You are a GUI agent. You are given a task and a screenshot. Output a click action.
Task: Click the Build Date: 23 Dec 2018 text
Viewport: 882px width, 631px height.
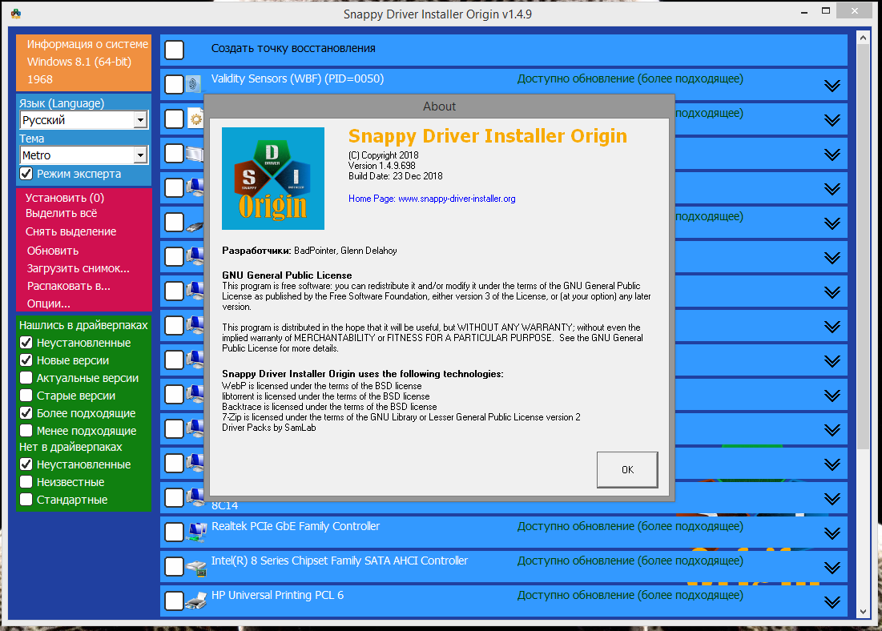396,176
